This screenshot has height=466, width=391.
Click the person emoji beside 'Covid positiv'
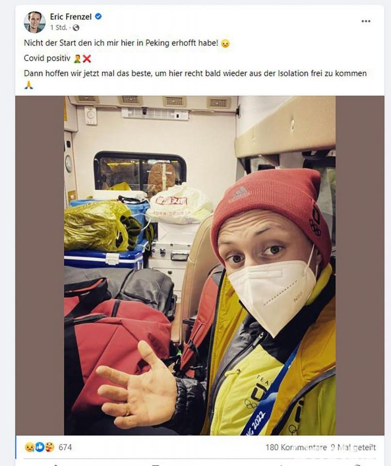[x=77, y=59]
